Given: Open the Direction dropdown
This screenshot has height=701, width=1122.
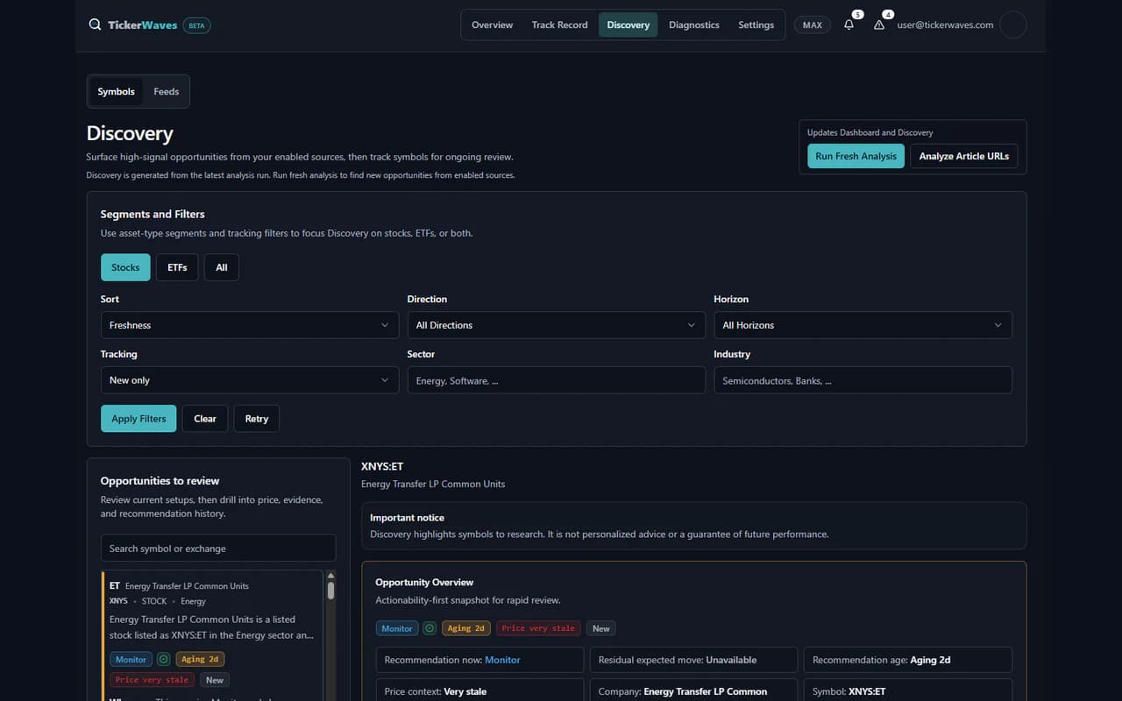Looking at the screenshot, I should point(557,325).
